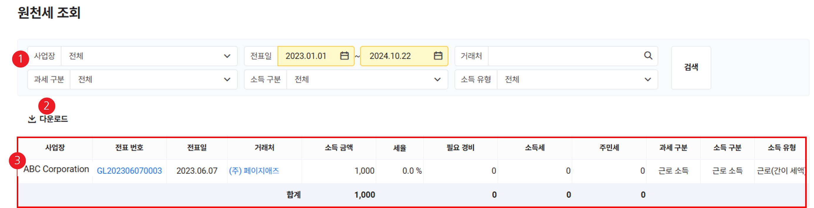Click the 세율 column header
Image resolution: width=814 pixels, height=208 pixels.
coord(399,148)
